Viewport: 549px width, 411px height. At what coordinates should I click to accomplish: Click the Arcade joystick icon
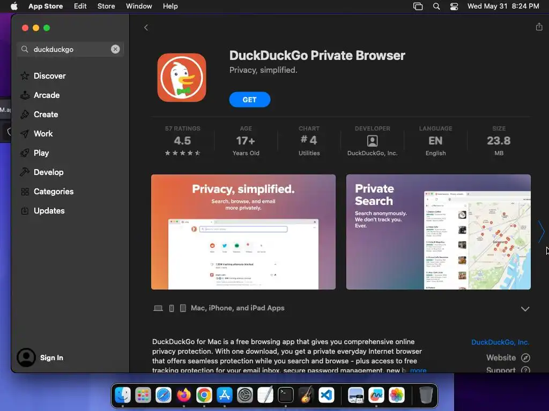(25, 95)
